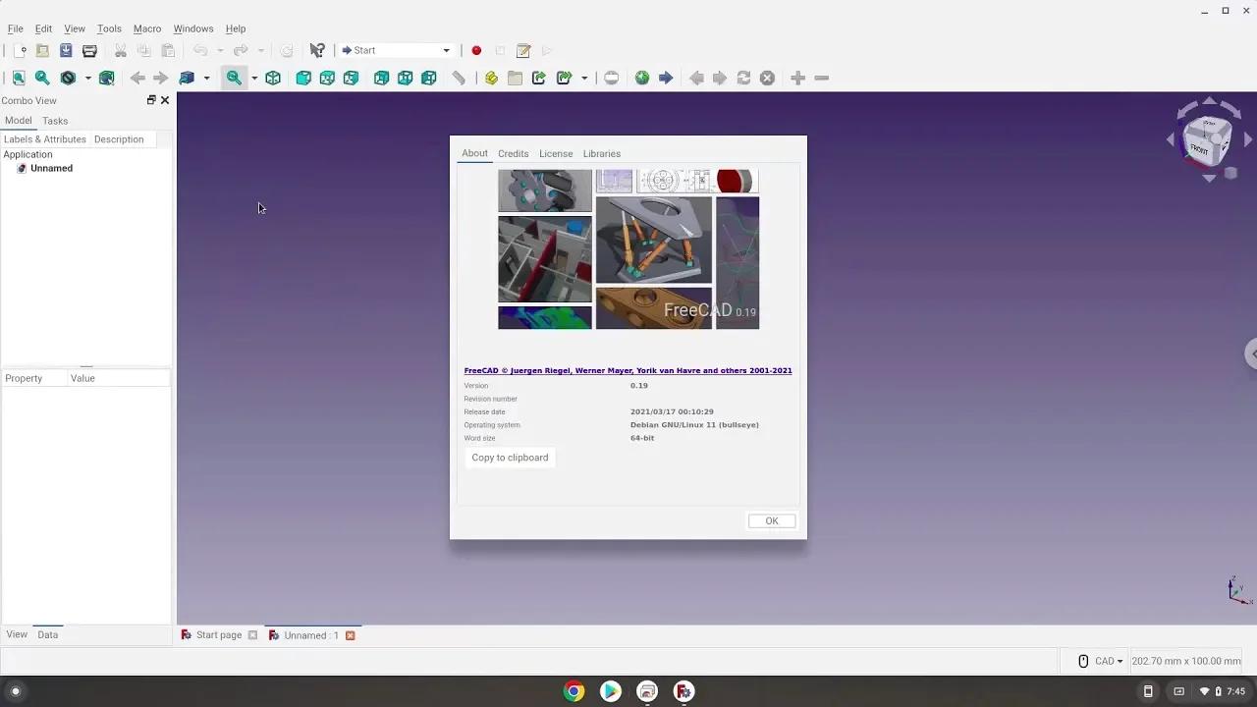Follow the FreeCAD copyright link
The height and width of the screenshot is (707, 1257).
[x=628, y=370]
